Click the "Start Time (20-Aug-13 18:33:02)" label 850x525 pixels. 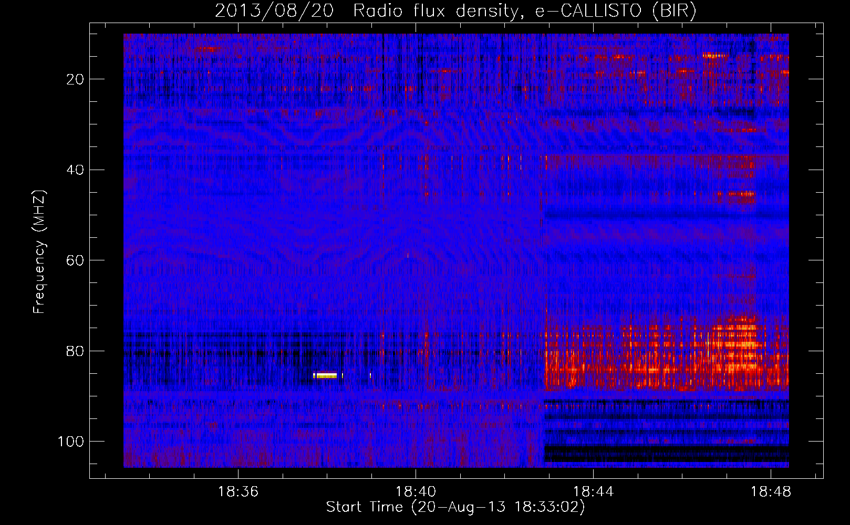tap(455, 507)
